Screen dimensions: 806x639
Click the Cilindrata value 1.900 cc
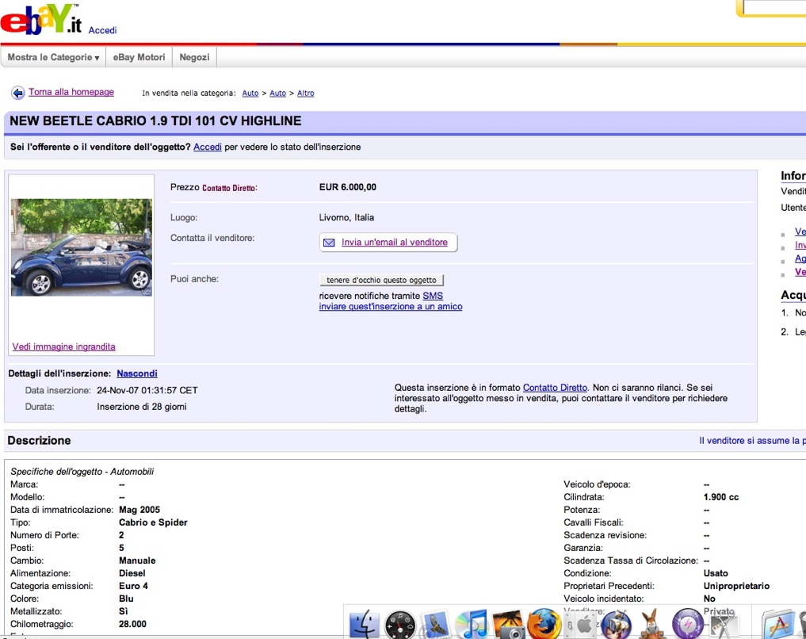point(721,497)
